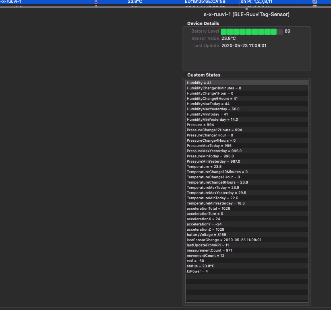The width and height of the screenshot is (331, 310).
Task: Click the Last Update timestamp 2020-05-23 11:08:01
Action: (x=244, y=45)
